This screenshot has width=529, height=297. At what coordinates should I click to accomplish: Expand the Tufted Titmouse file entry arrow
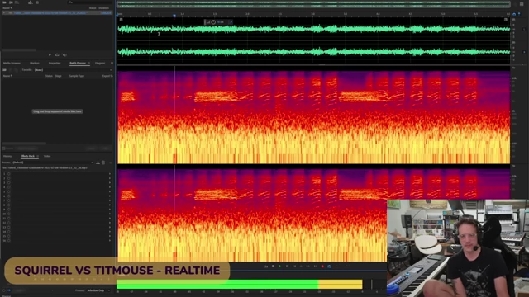[4, 13]
